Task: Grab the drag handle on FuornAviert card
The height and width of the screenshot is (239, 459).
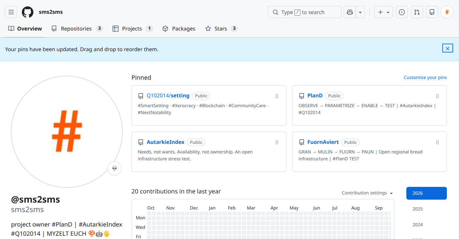Action: click(x=437, y=142)
